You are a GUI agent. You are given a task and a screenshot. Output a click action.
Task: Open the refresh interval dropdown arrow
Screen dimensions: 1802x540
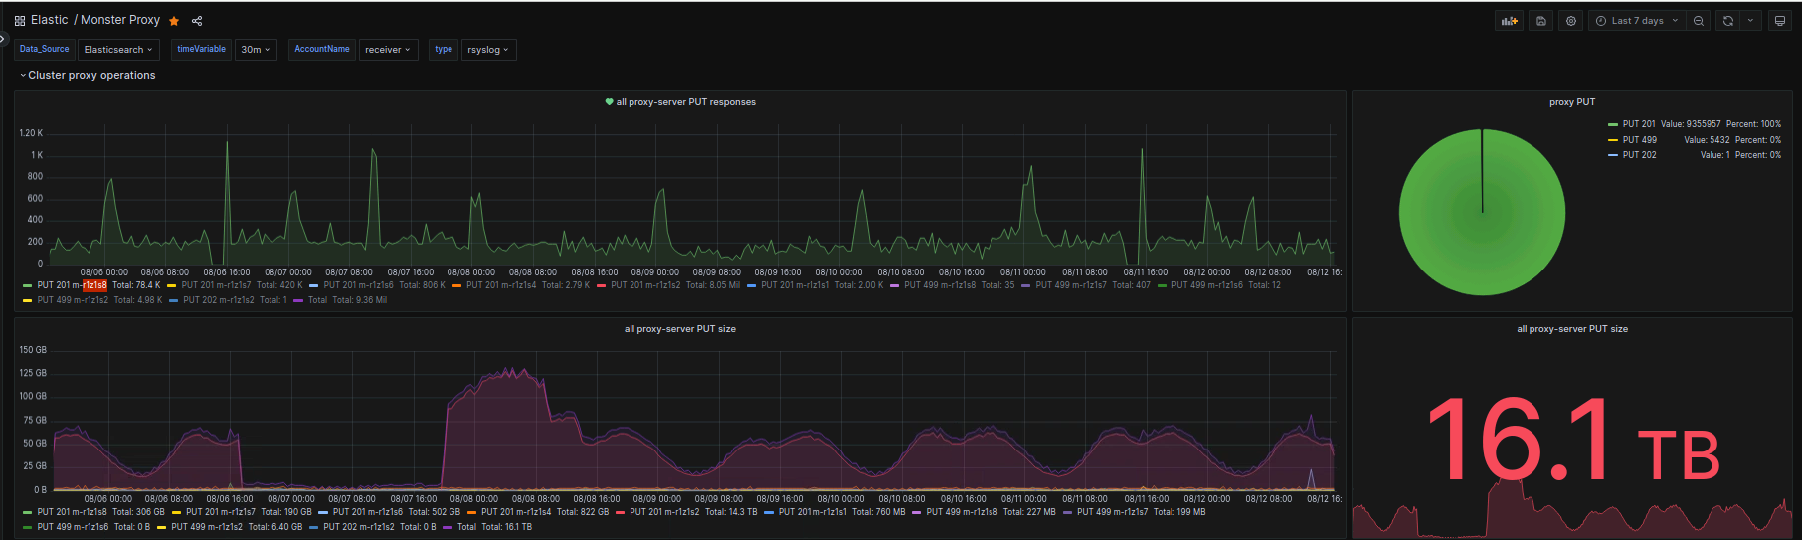pyautogui.click(x=1750, y=21)
